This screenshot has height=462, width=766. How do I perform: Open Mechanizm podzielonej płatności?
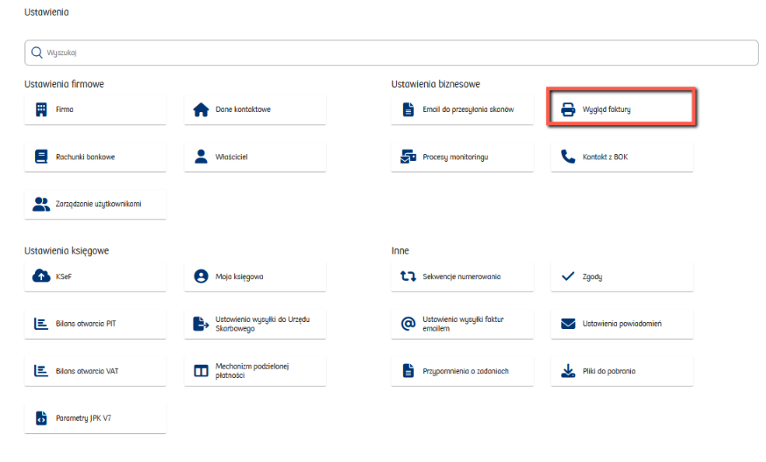(255, 371)
